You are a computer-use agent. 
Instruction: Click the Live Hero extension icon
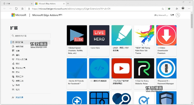(99, 35)
